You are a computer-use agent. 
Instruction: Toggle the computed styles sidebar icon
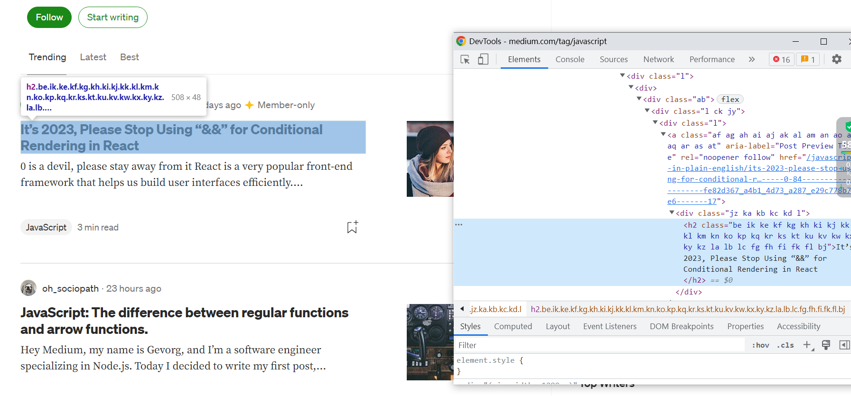(x=844, y=345)
